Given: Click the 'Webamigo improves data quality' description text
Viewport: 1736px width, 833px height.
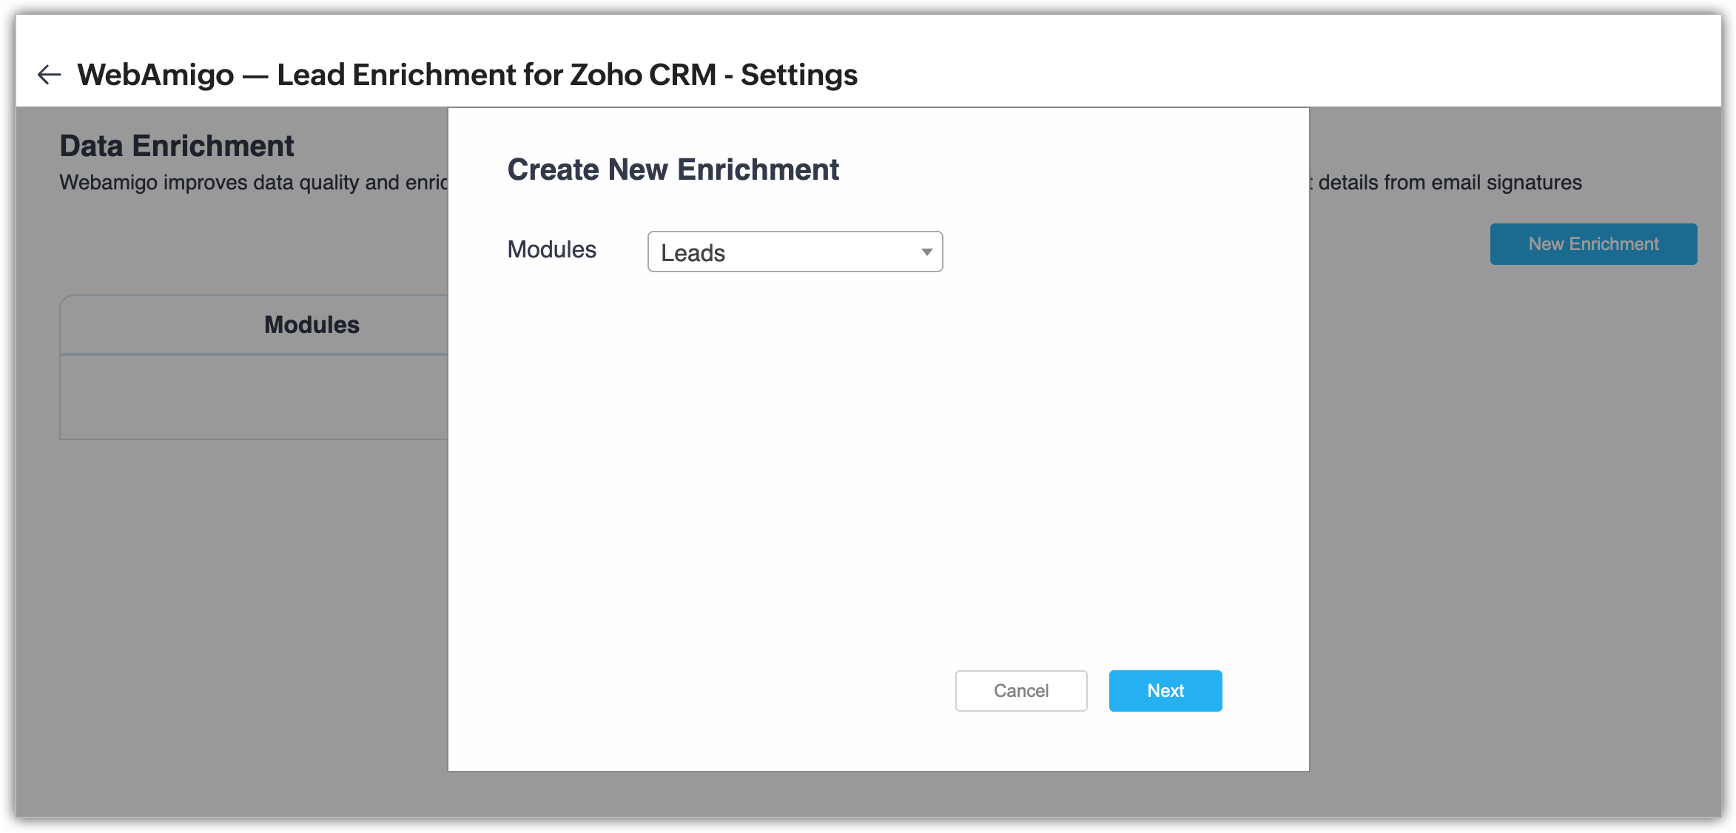Looking at the screenshot, I should tap(253, 183).
